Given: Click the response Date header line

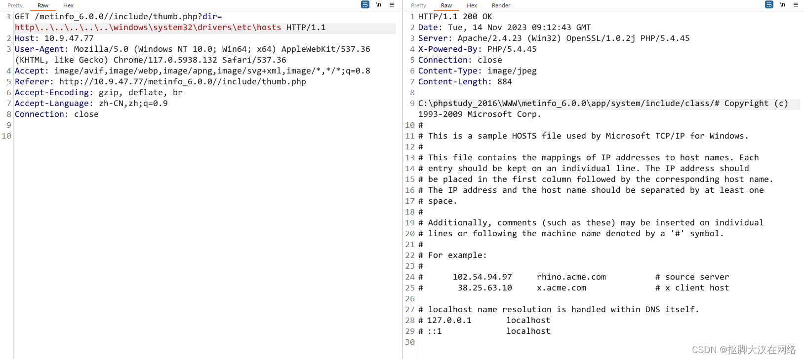Looking at the screenshot, I should coord(505,28).
